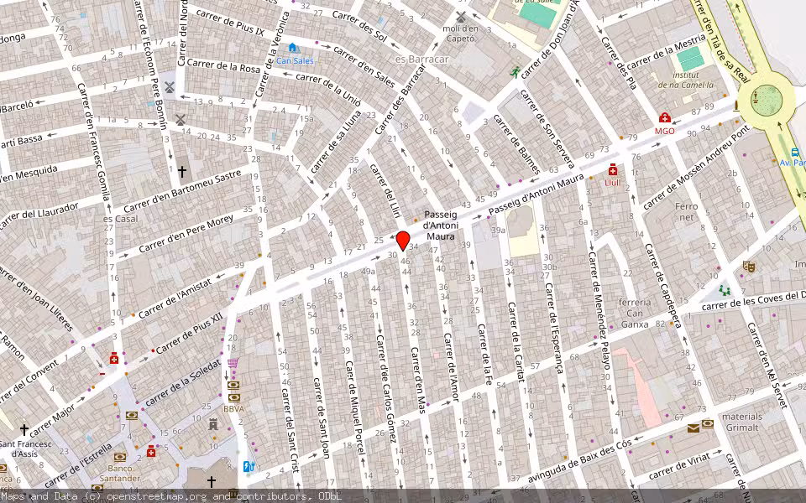Image resolution: width=806 pixels, height=503 pixels.
Task: Select the carrer de Balmes label
Action: pyautogui.click(x=516, y=143)
